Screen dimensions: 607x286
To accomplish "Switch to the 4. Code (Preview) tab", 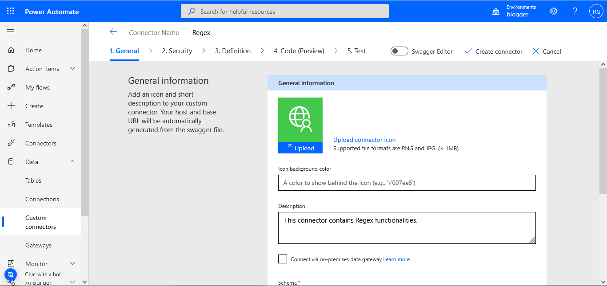I will 299,51.
